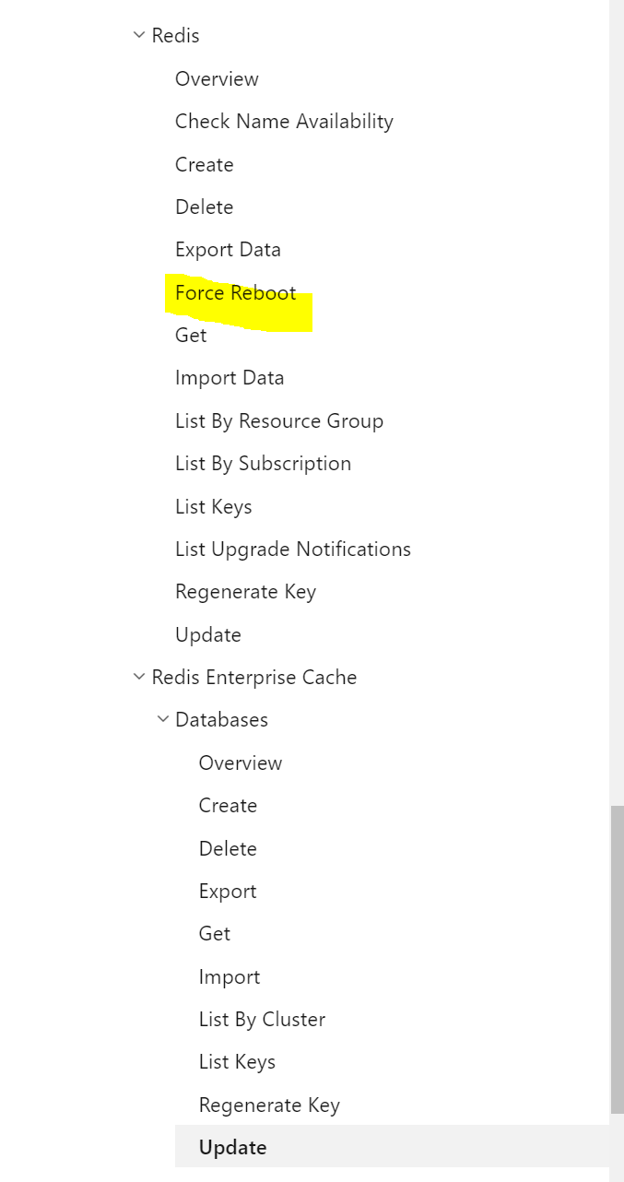624x1182 pixels.
Task: Collapse the Redis Enterprise Cache section
Action: pos(139,677)
